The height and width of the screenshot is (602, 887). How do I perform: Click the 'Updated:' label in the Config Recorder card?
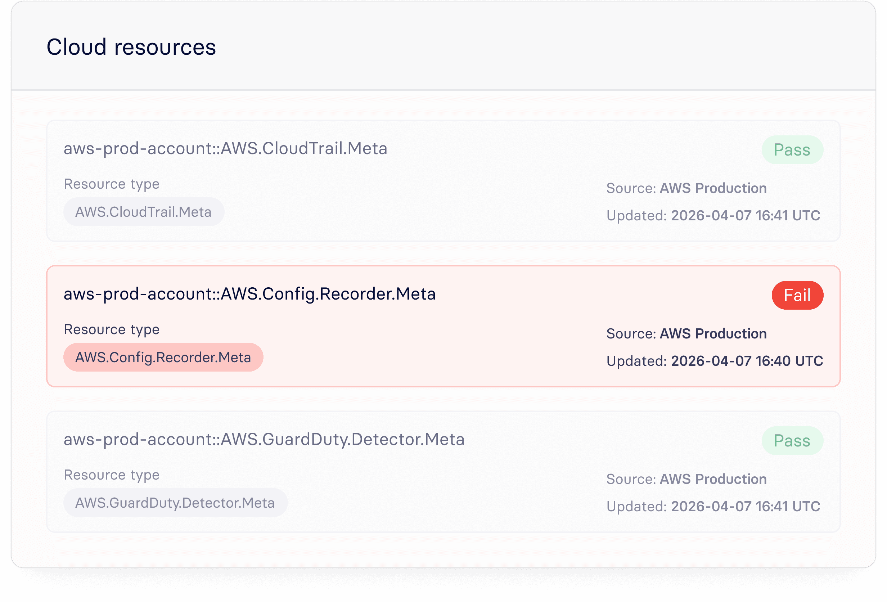click(x=636, y=361)
